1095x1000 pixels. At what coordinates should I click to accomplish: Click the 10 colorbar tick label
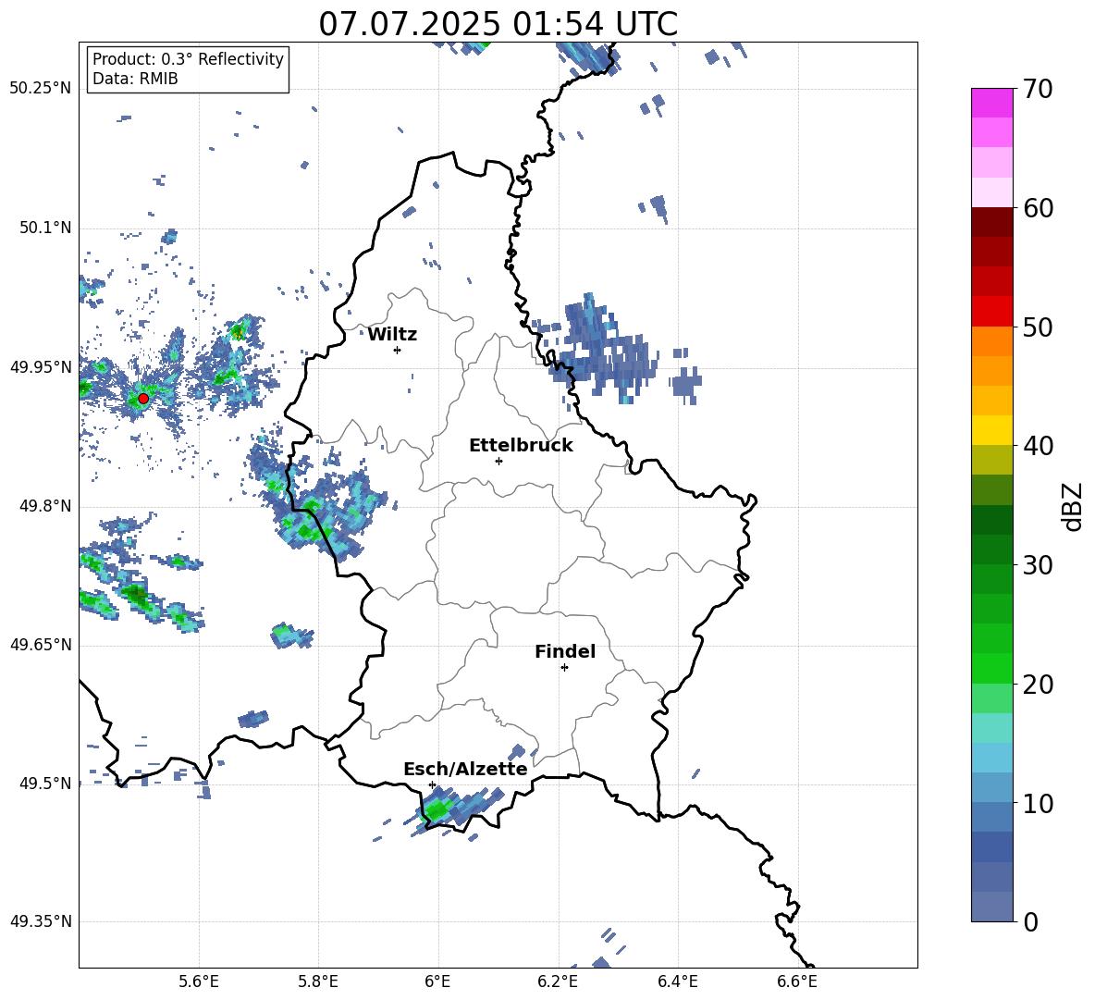[x=1038, y=803]
